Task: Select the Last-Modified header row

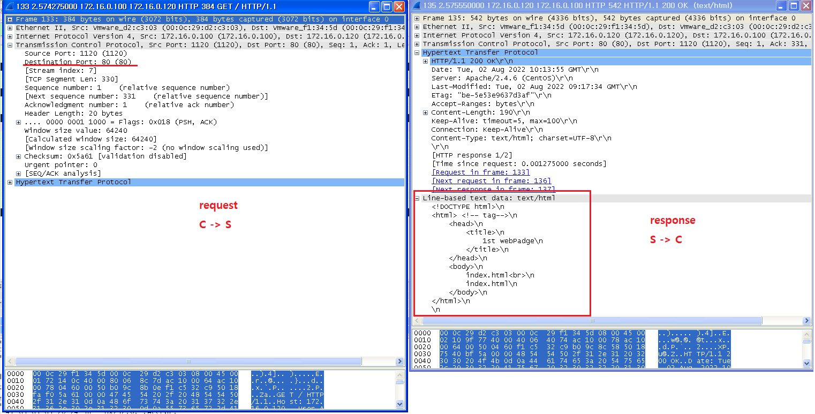Action: tap(534, 87)
